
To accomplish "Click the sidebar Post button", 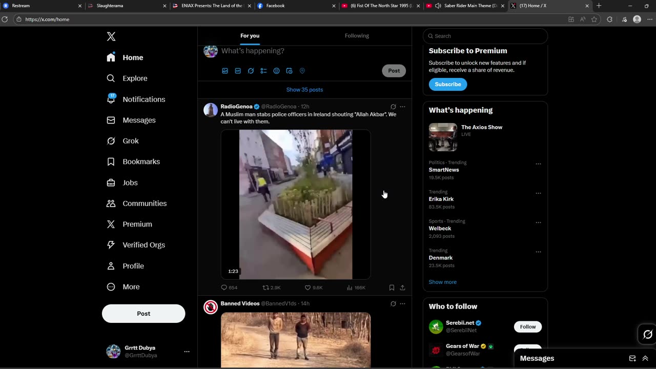I will click(143, 314).
